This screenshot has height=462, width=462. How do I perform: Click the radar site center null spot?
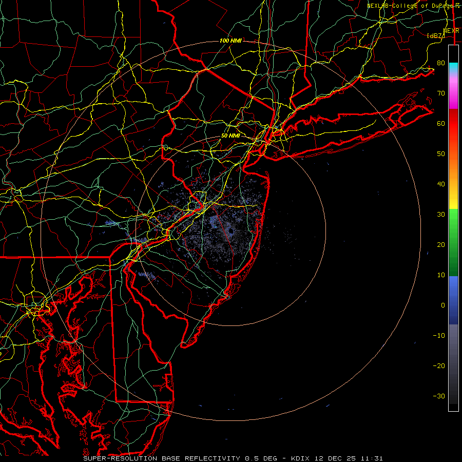(x=231, y=232)
